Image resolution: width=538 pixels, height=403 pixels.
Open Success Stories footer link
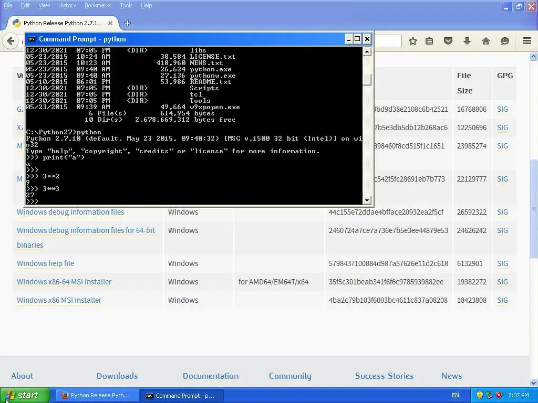click(x=384, y=376)
